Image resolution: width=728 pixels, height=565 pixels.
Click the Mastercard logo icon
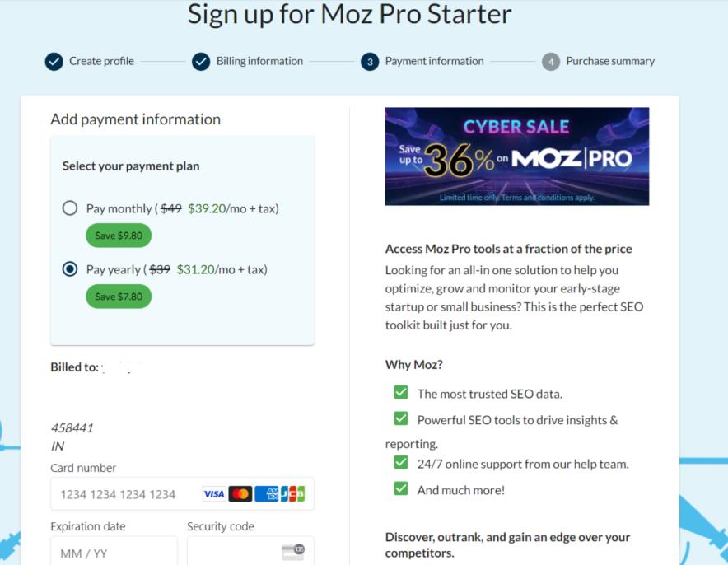(240, 494)
